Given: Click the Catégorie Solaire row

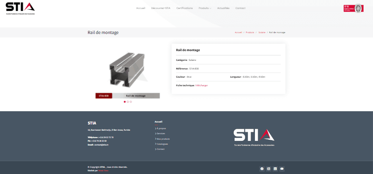Looking at the screenshot, I should 228,60.
